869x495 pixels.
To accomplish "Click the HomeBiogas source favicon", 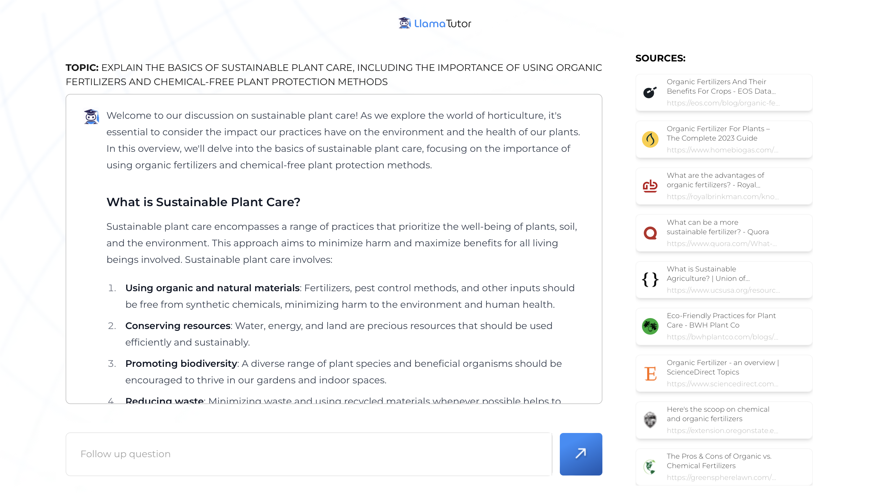I will coord(650,139).
